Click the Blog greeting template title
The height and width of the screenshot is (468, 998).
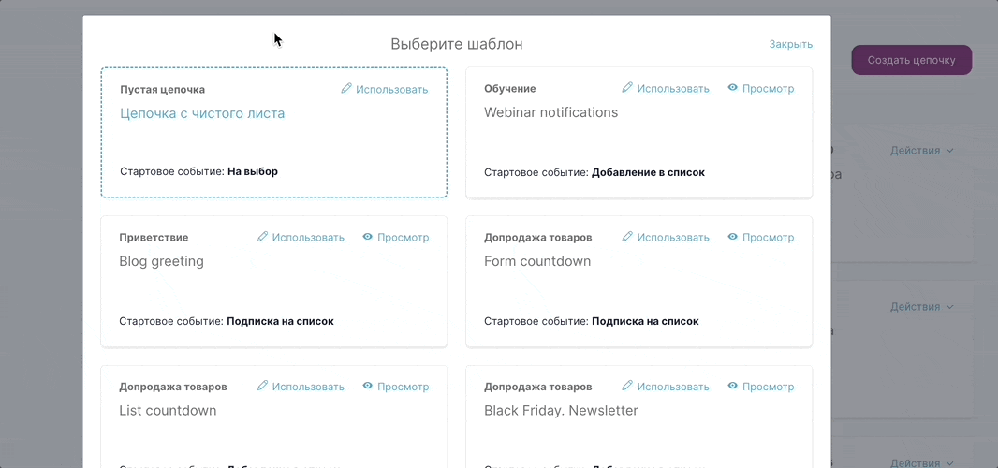(162, 262)
